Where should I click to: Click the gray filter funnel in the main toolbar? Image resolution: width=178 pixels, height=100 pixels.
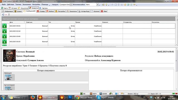tap(118, 4)
